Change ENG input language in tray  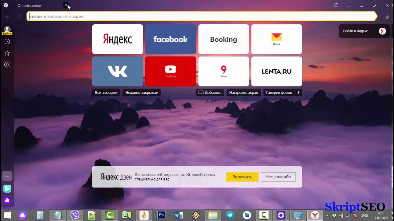pyautogui.click(x=365, y=215)
